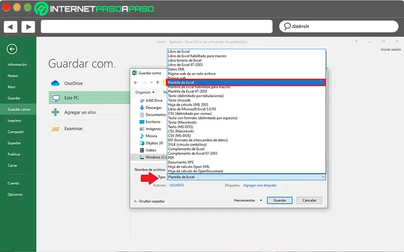Choose Plantilla de Excel in type list
Screen dimensions: 404x252
pos(246,82)
